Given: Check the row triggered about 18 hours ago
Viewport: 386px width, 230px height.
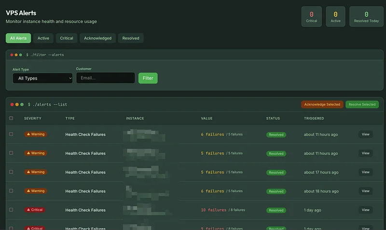Looking at the screenshot, I should click(x=11, y=190).
